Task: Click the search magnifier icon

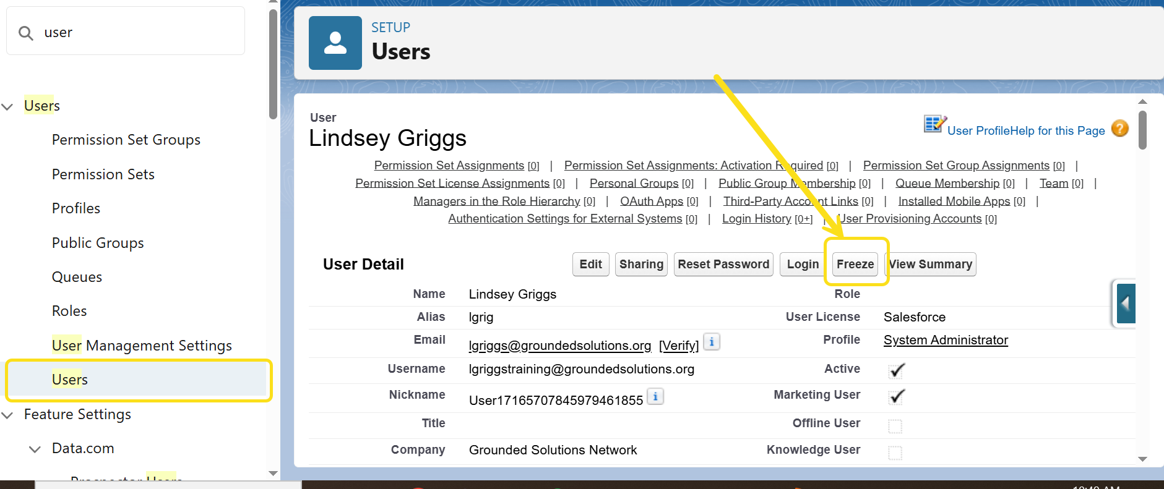Action: pyautogui.click(x=26, y=33)
